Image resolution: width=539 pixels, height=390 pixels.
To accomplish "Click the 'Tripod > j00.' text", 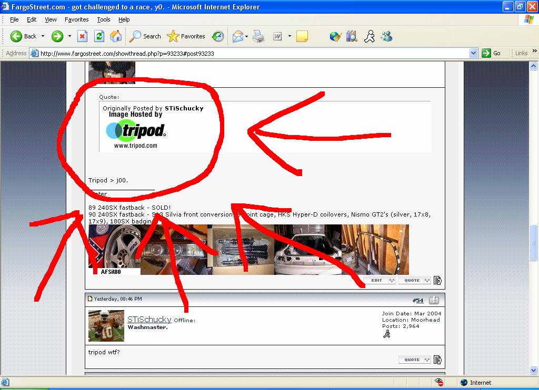I will (108, 180).
